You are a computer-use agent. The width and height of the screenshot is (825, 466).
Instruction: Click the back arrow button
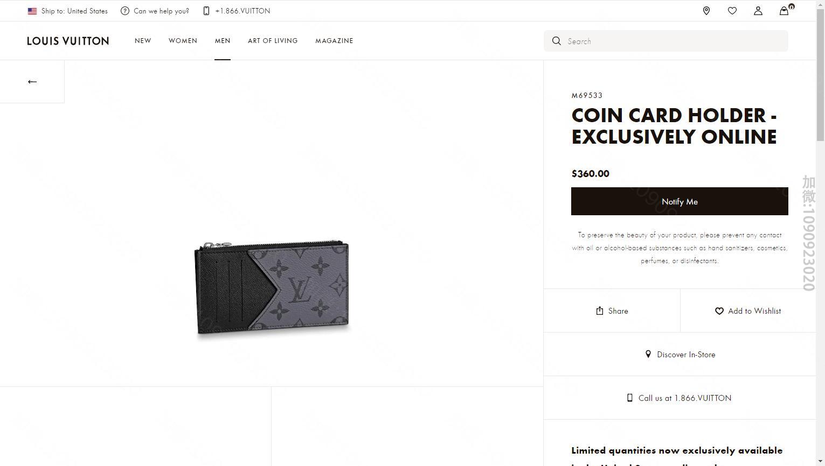[32, 82]
